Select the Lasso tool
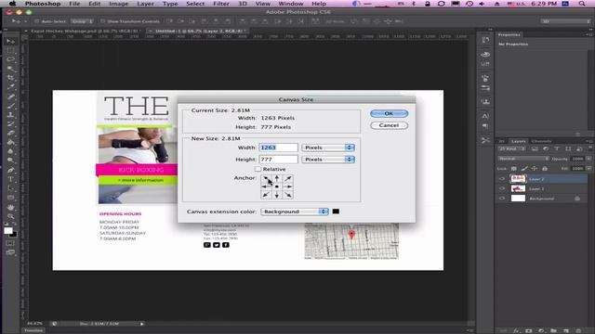 tap(10, 59)
